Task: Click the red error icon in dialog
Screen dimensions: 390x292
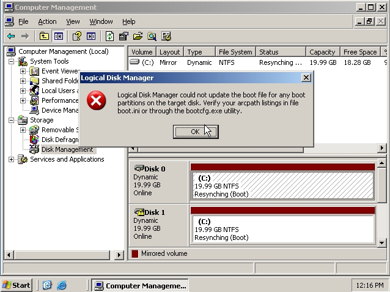Action: click(96, 100)
